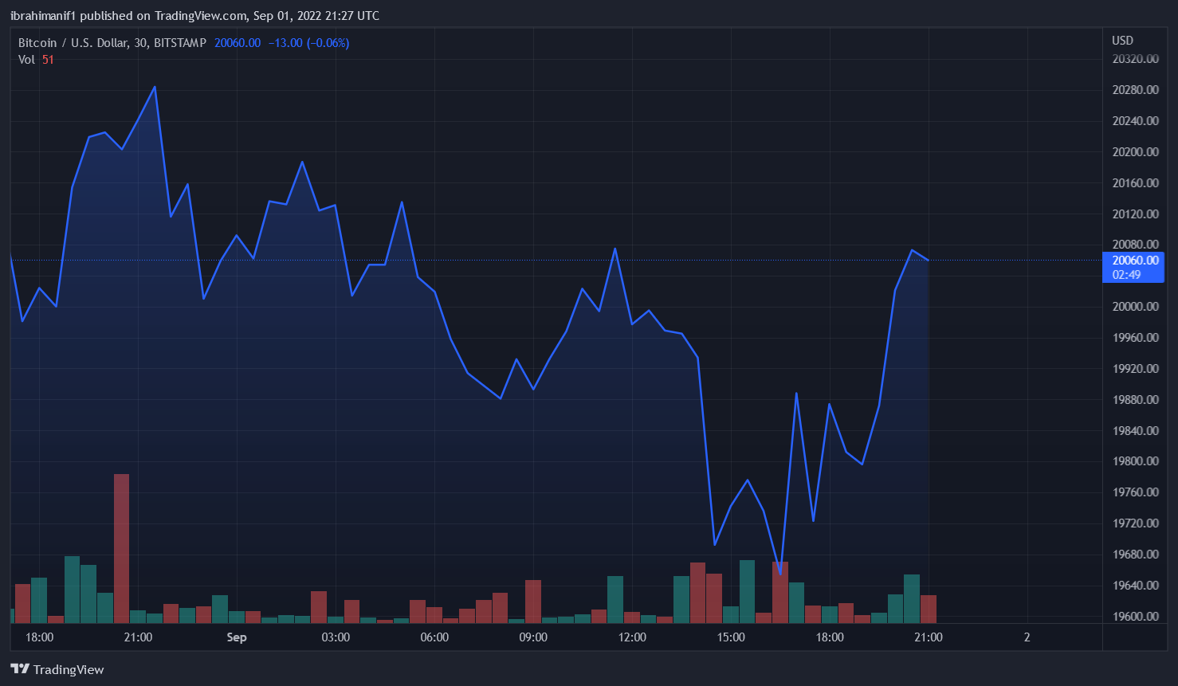
Task: Click the -13.00 (-0.06%) price change text
Action: coord(308,43)
